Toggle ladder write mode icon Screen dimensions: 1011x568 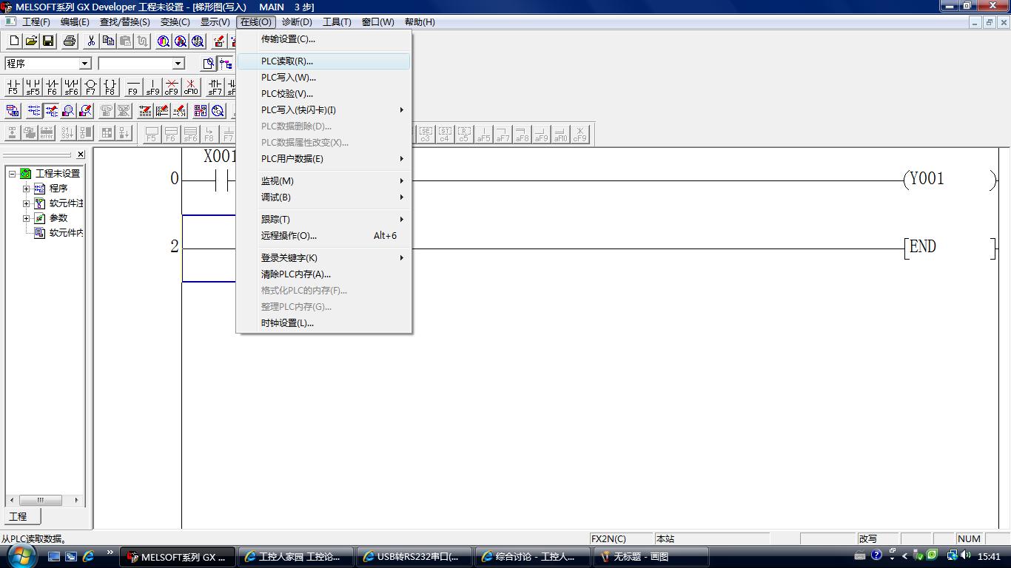(x=51, y=111)
